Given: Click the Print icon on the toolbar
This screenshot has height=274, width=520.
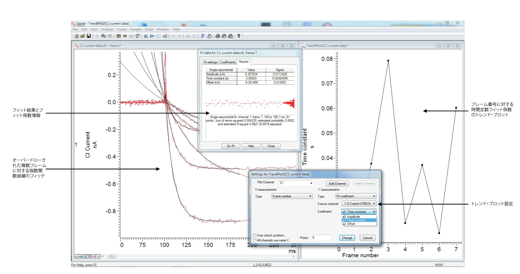Looking at the screenshot, I should coord(217,36).
